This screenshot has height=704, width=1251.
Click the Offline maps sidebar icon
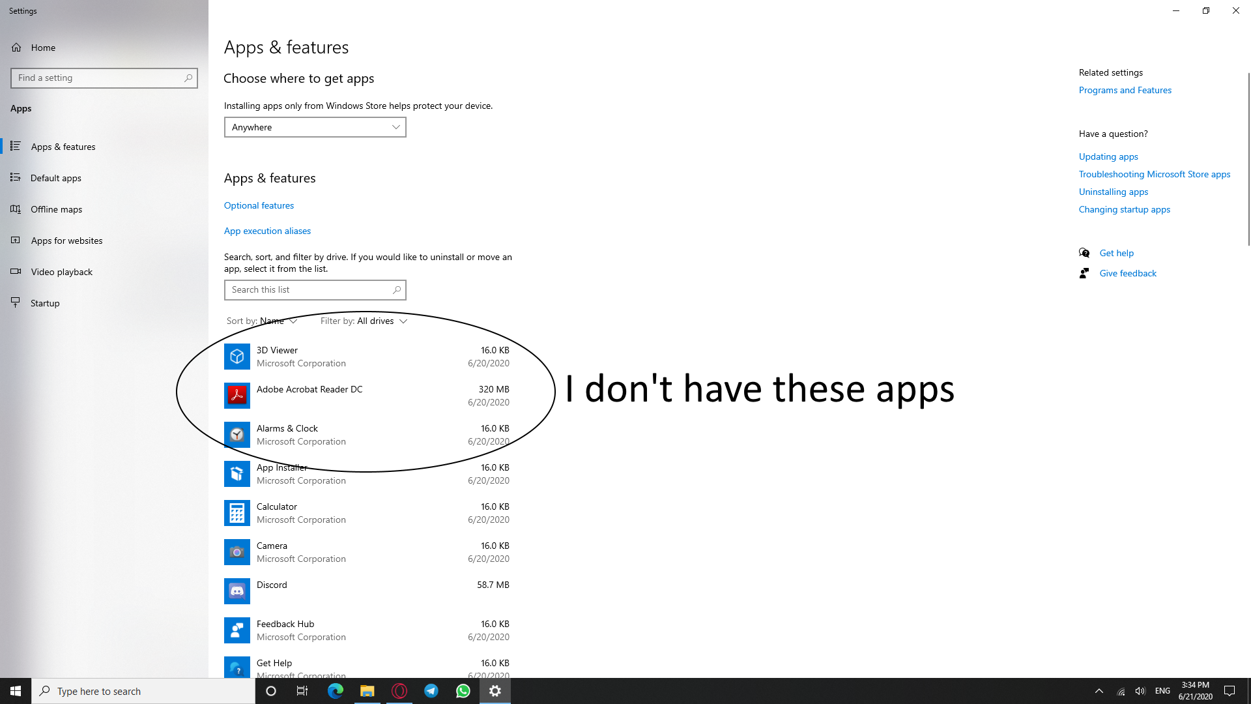pos(16,209)
